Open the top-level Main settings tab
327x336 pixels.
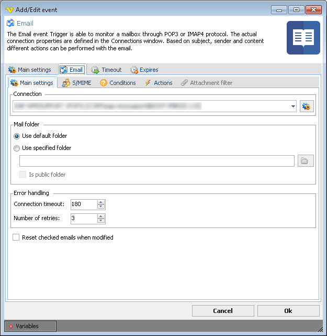pos(30,70)
